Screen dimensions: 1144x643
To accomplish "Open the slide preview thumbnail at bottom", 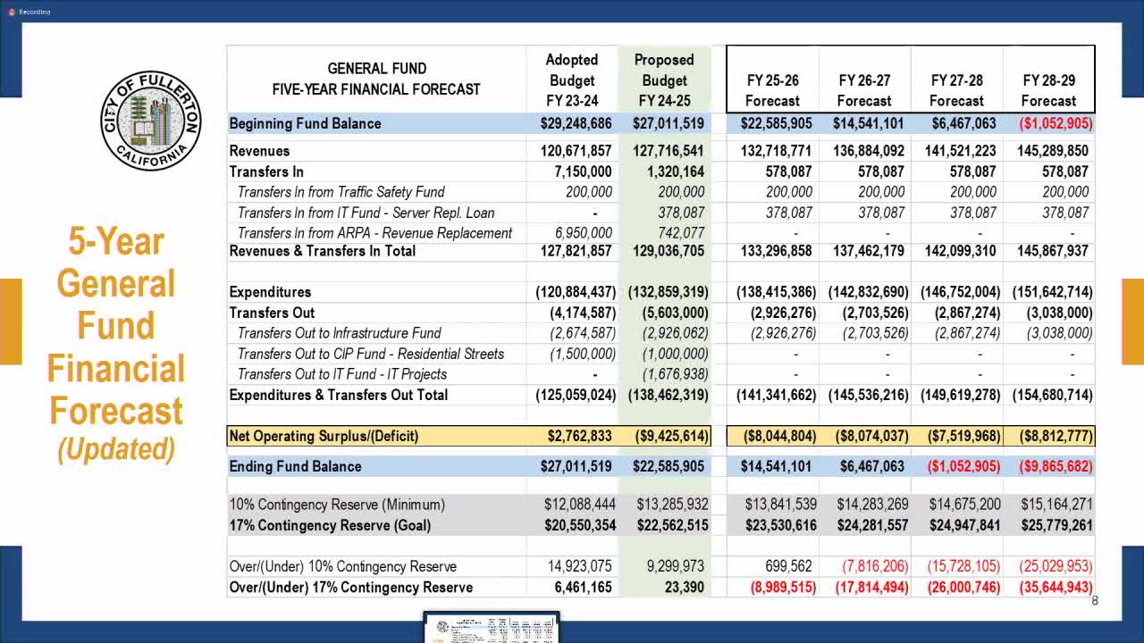I will 491,628.
